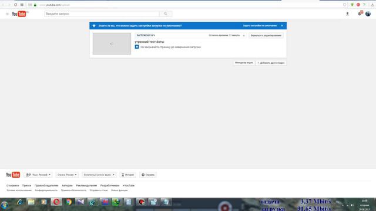This screenshot has width=376, height=211.
Task: Click the red ad-block extension icon
Action: click(358, 5)
